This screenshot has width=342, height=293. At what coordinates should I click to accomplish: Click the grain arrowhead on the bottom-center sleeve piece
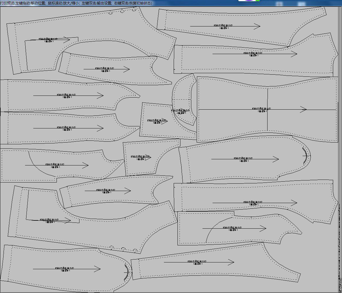click(x=231, y=262)
